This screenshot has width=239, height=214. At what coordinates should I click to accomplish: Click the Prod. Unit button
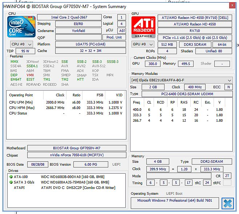tap(114, 37)
